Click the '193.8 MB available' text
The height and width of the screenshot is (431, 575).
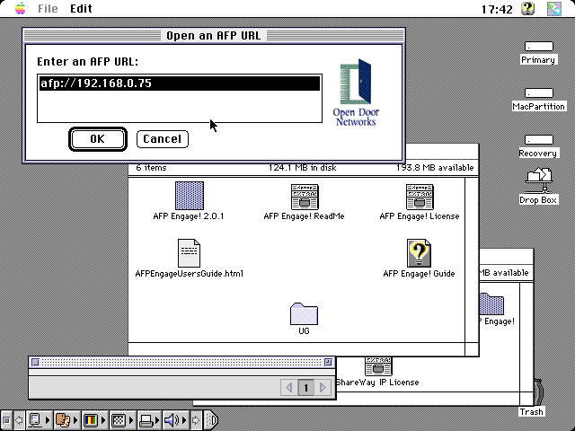click(435, 168)
